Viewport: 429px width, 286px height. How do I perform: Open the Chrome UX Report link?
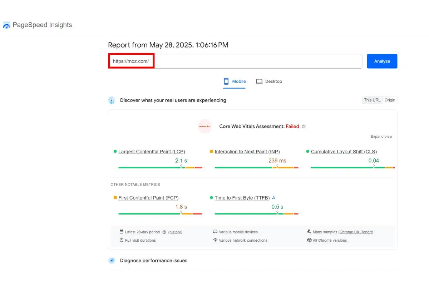[356, 232]
